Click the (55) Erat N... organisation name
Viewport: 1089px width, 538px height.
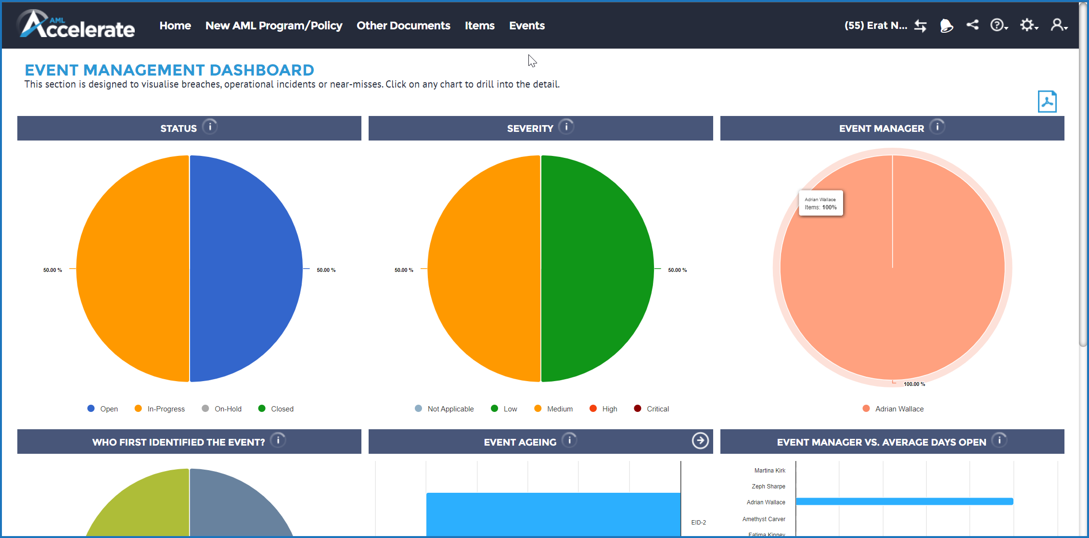[876, 26]
